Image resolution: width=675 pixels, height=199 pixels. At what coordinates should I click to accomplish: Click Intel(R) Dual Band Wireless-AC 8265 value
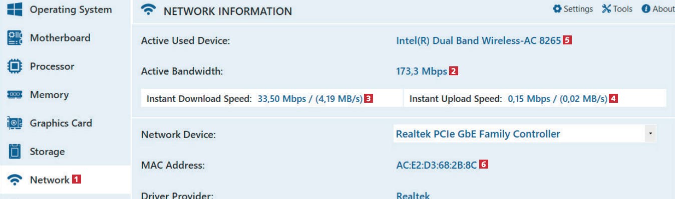pyautogui.click(x=478, y=41)
